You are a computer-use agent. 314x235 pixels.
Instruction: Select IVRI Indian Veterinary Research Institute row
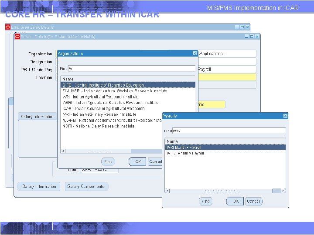(112, 114)
